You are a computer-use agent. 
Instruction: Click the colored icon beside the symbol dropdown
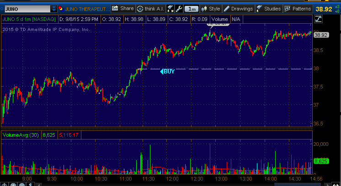pyautogui.click(x=61, y=8)
